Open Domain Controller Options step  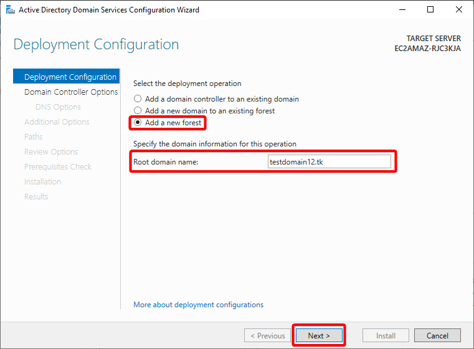click(x=71, y=92)
